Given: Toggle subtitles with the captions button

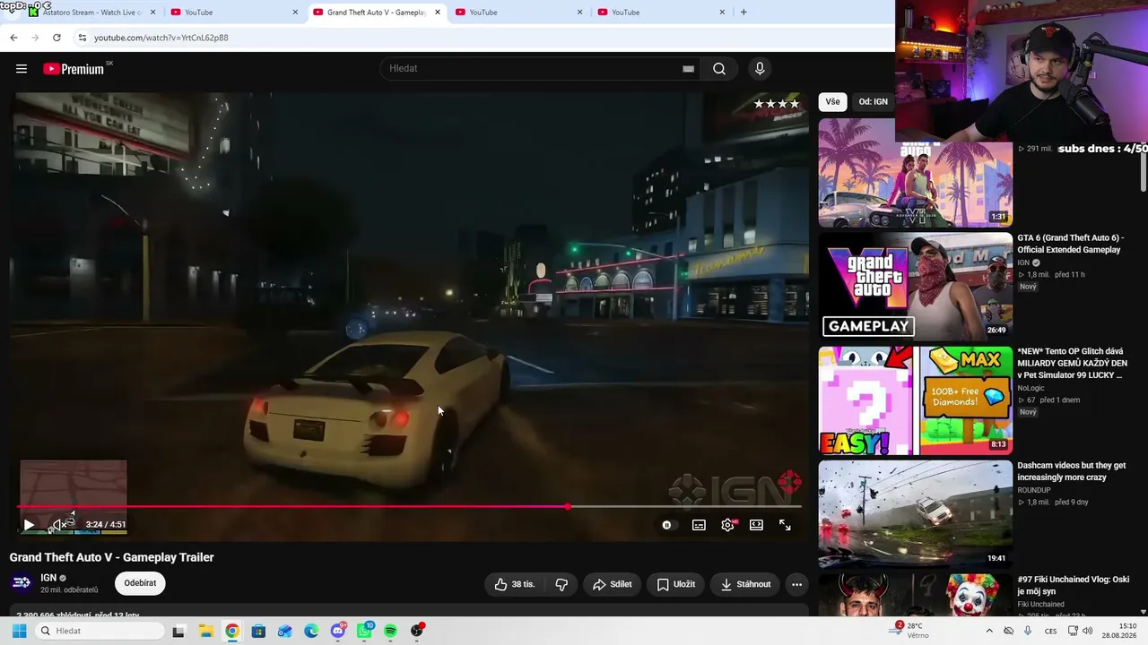Looking at the screenshot, I should click(x=699, y=525).
